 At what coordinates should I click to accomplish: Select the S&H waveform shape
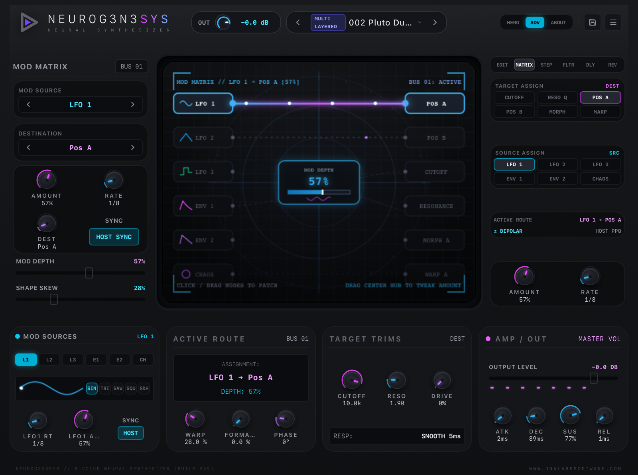144,388
